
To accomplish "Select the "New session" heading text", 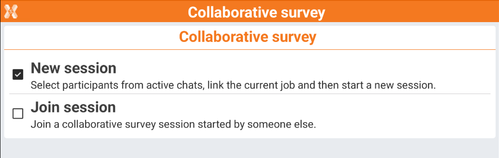I will point(73,68).
